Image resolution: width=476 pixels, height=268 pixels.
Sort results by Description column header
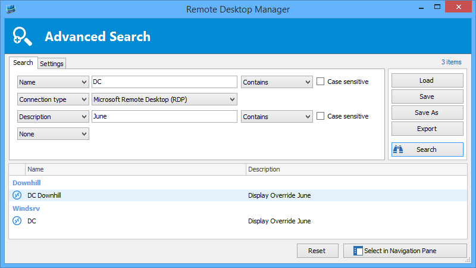[356, 169]
